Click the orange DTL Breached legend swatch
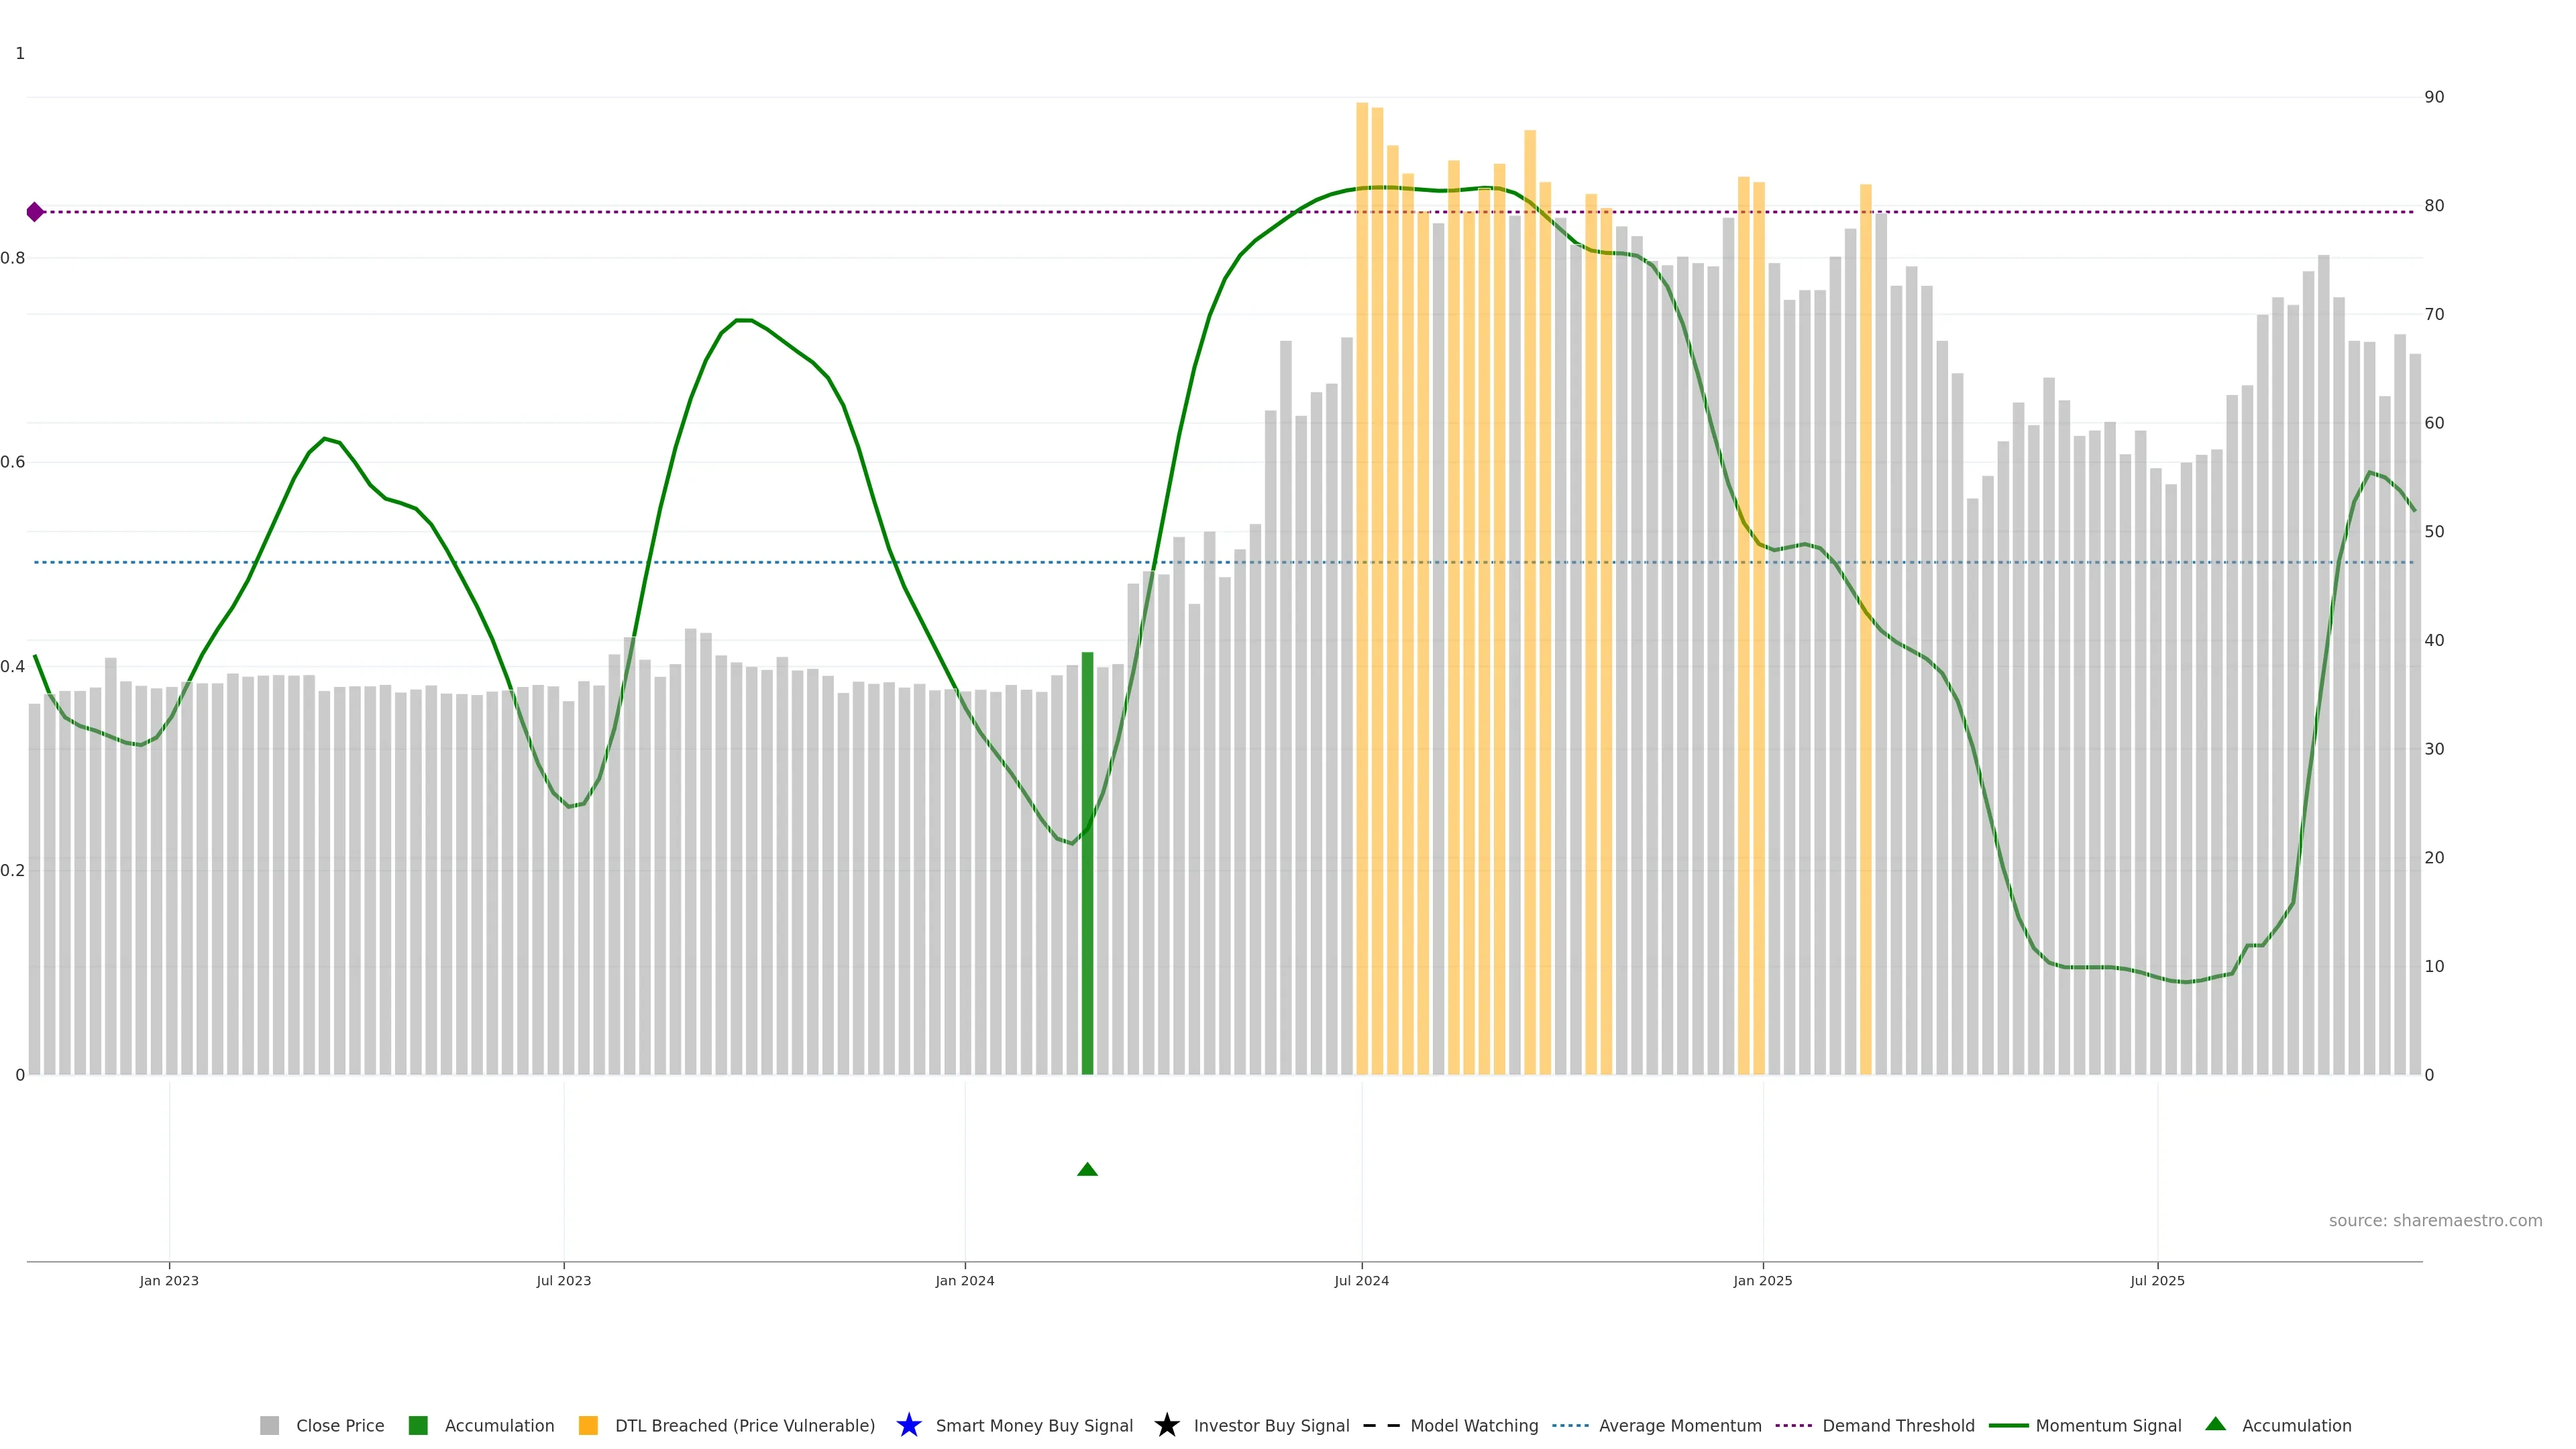The width and height of the screenshot is (2576, 1449). [588, 1425]
